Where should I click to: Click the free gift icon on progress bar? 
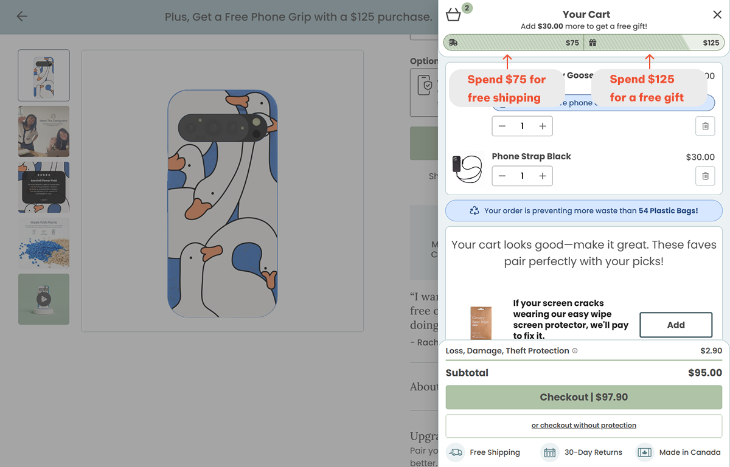coord(593,43)
